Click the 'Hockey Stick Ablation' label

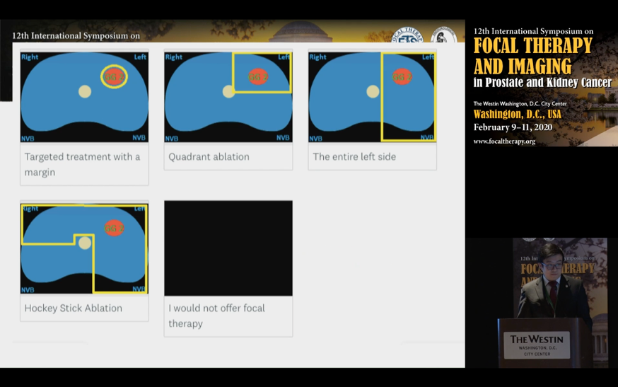click(x=74, y=308)
